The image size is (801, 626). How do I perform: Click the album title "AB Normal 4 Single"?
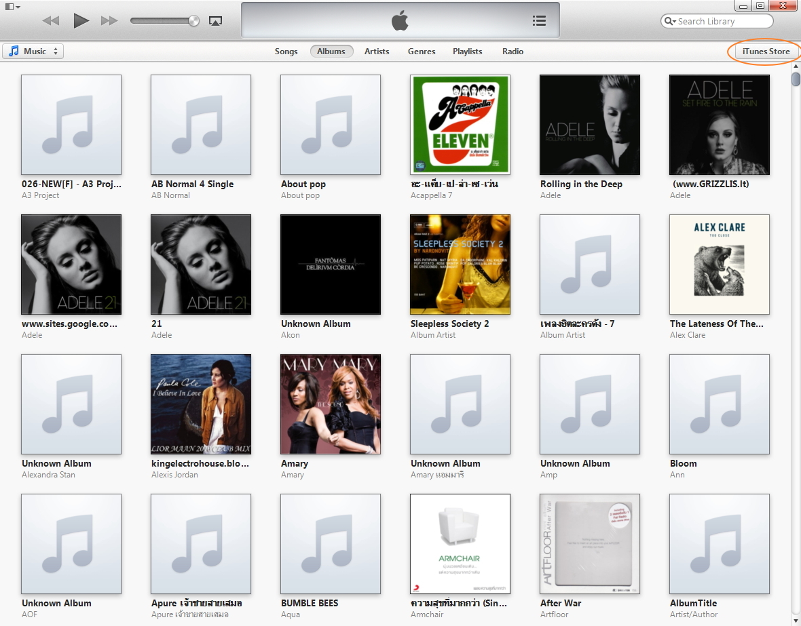(x=193, y=184)
